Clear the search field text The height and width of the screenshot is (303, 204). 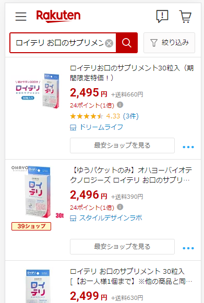(x=109, y=43)
